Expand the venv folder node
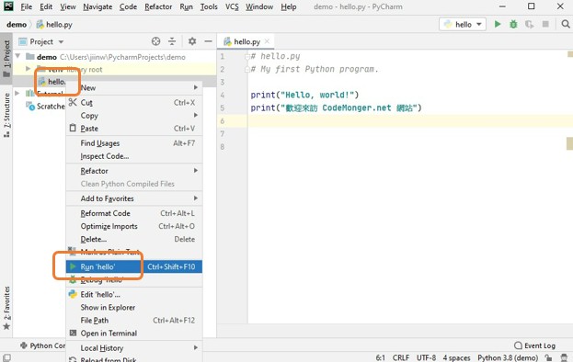The height and width of the screenshot is (362, 573). coord(29,69)
